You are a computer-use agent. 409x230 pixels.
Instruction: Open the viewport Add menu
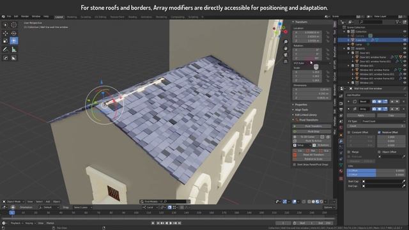coord(48,202)
